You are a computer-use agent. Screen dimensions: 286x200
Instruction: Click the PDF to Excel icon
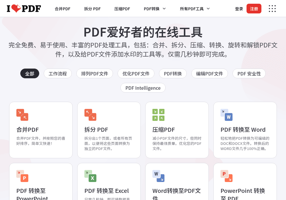pos(90,176)
